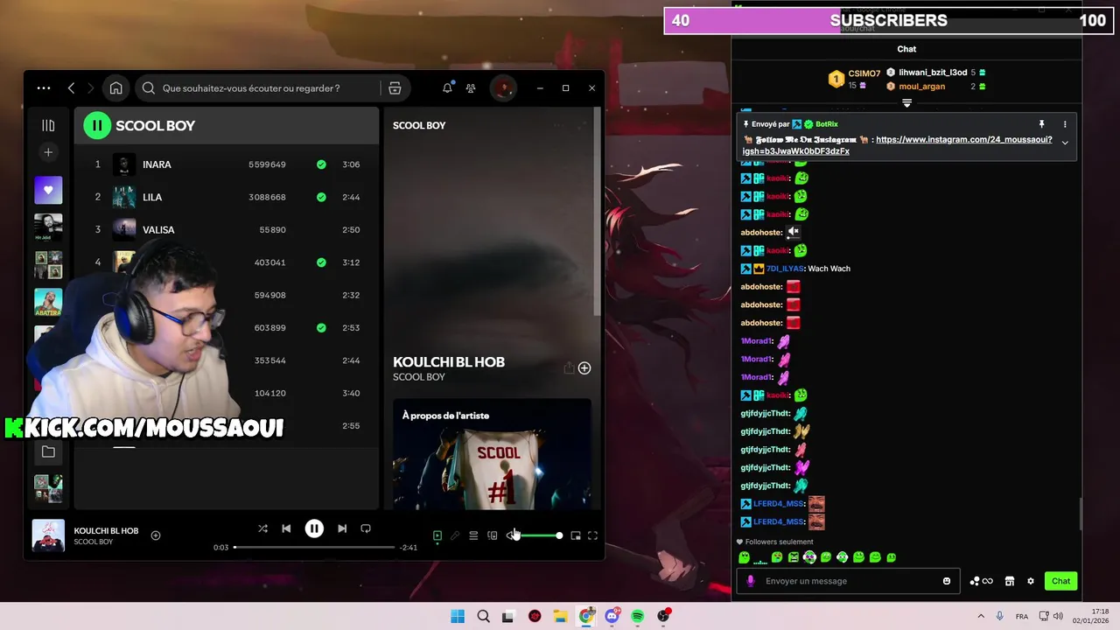Open CSIMO7 in the leaderboard
This screenshot has width=1120, height=630.
point(864,73)
